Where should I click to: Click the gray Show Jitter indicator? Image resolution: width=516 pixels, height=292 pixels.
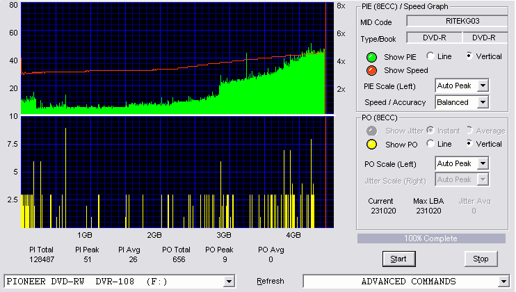tap(371, 131)
